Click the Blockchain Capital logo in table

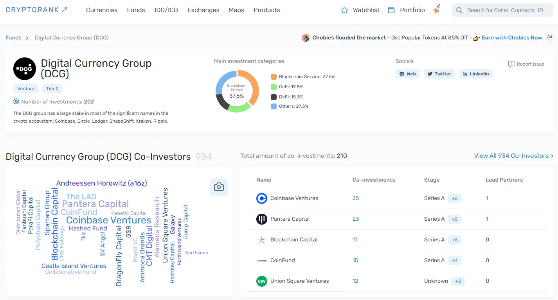[262, 240]
